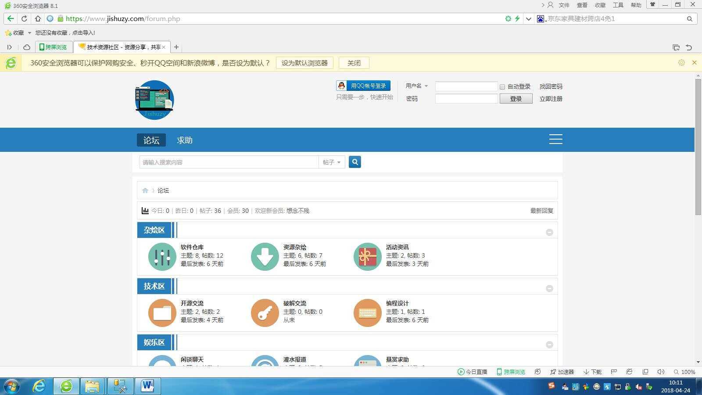Viewport: 702px width, 395px height.
Task: Switch to the 求助 navigation tab
Action: pos(184,140)
